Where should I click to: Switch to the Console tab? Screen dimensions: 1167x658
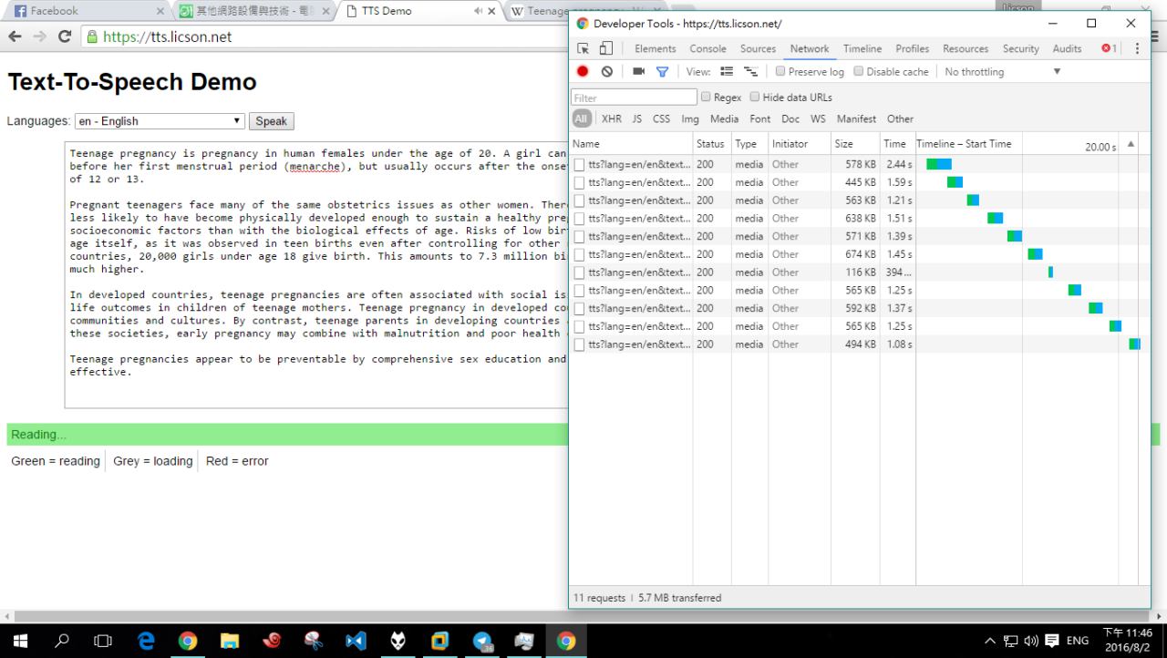tap(707, 49)
